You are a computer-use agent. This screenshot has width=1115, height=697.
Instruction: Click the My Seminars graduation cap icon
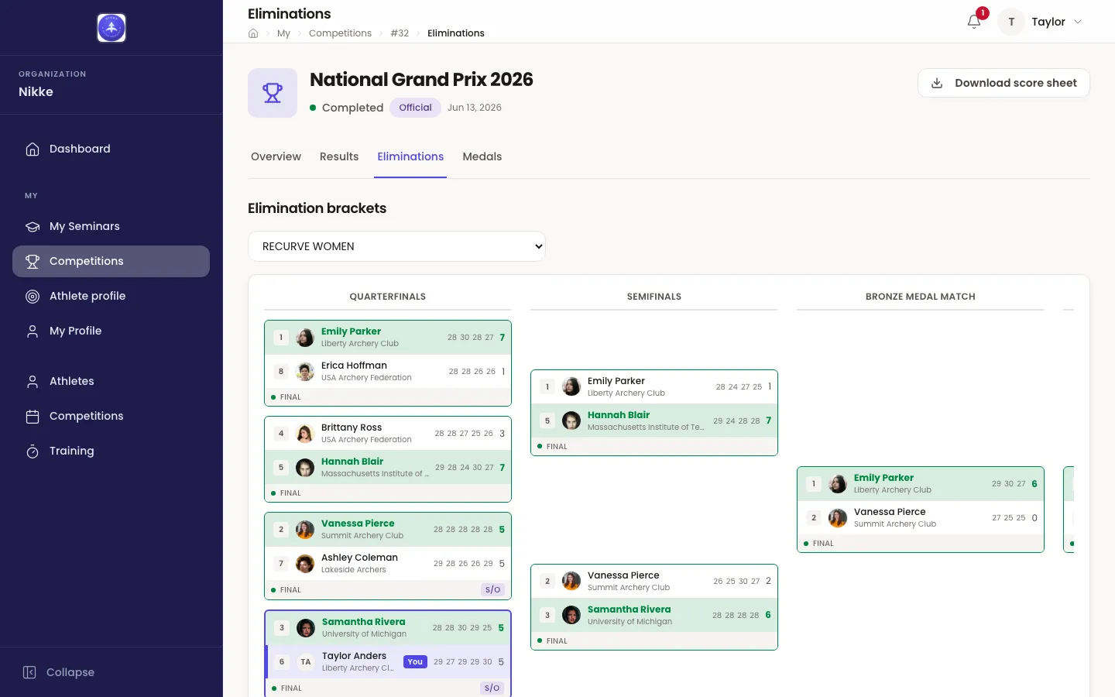point(33,226)
